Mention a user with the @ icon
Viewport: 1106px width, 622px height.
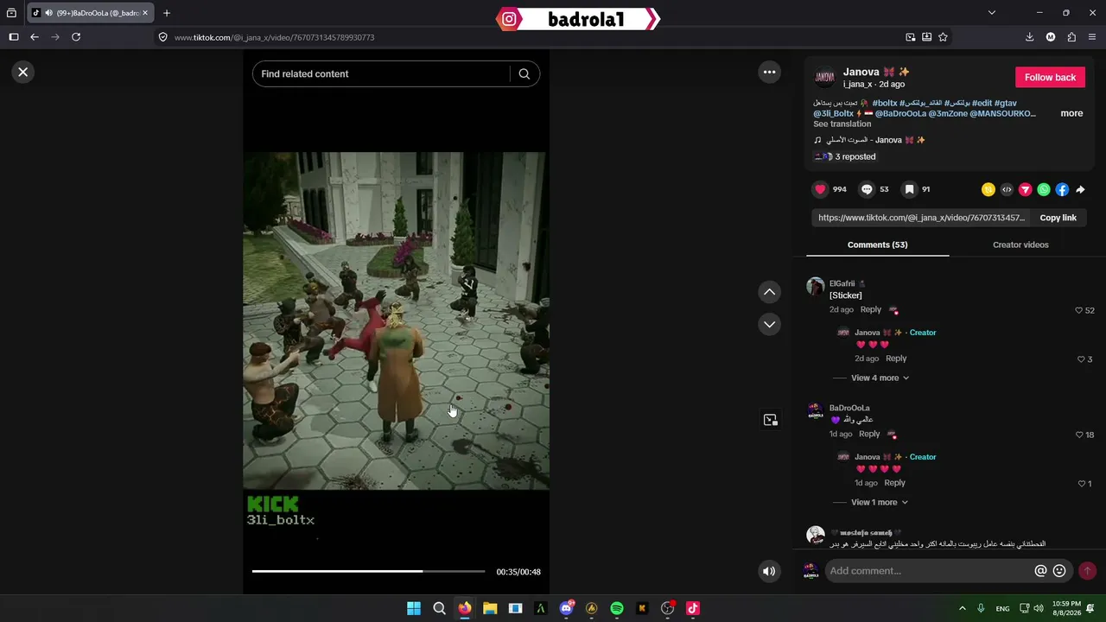(1041, 571)
